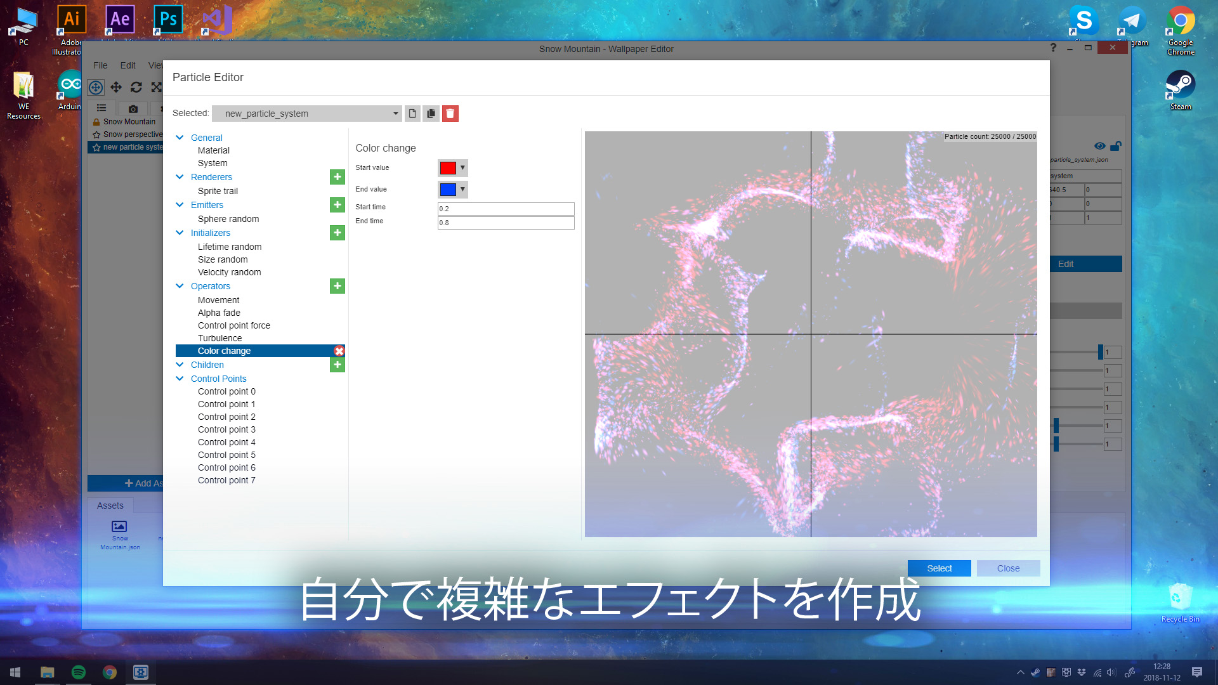Click the delete particle system icon
This screenshot has height=685, width=1218.
point(450,113)
